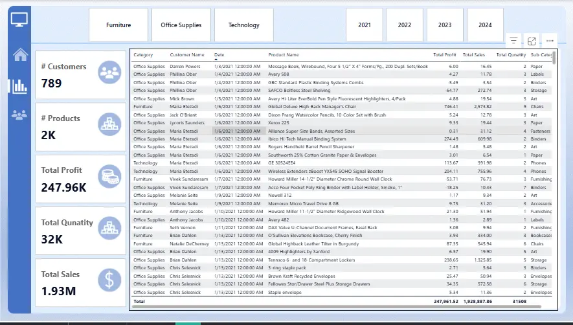
Task: Select the GE 30524EE4 product cell
Action: (282, 163)
